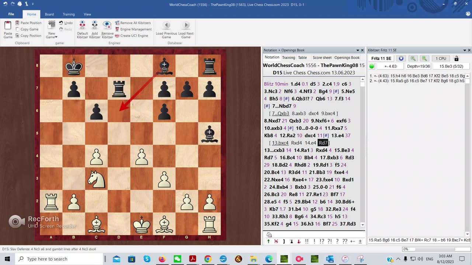
Task: Click the black bishop on h5
Action: point(209,134)
